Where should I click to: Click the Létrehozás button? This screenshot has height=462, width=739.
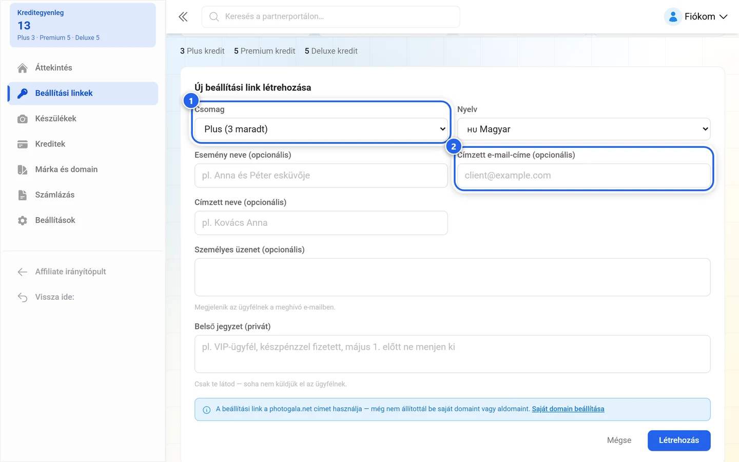[x=679, y=440]
